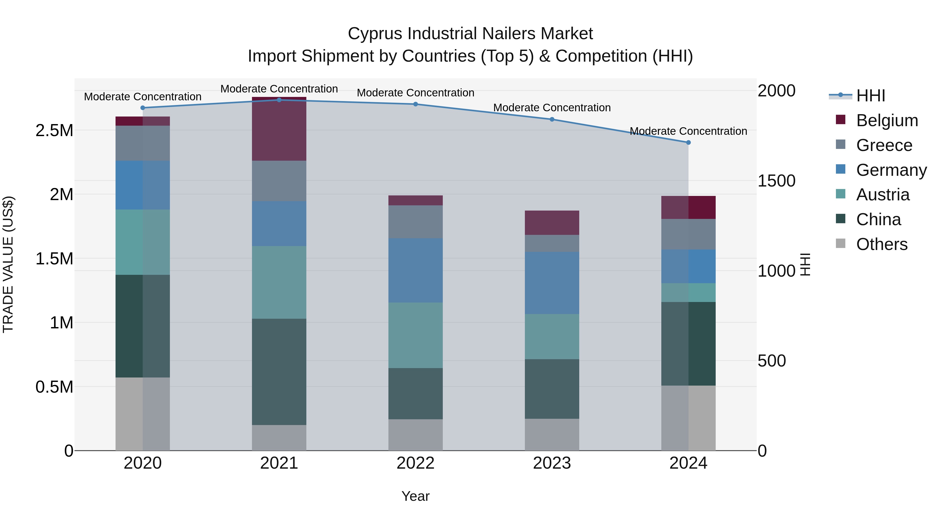
Task: Click the 2022 Germany bar segment
Action: (x=415, y=271)
